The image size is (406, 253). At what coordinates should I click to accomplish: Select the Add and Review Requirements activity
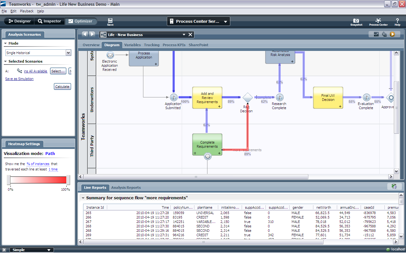tap(207, 98)
